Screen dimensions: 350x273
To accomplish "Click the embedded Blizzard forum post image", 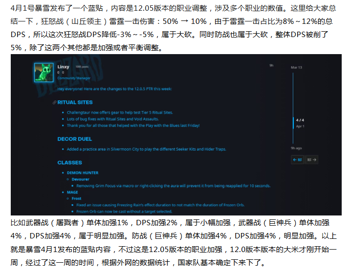I will click(x=176, y=135).
